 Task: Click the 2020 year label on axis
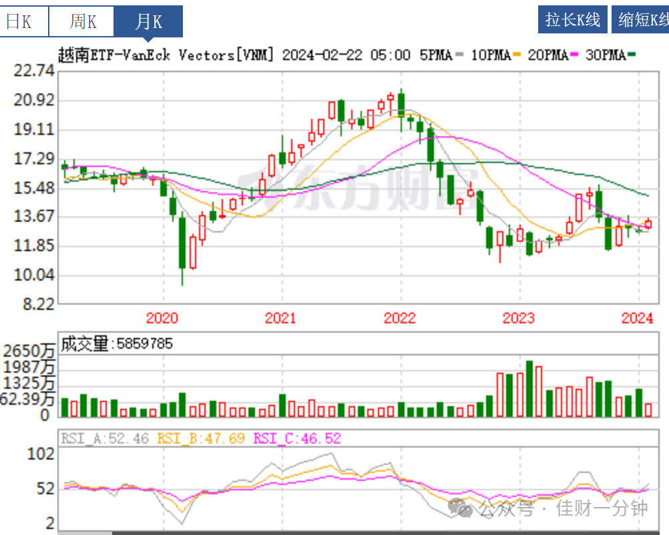pos(162,318)
